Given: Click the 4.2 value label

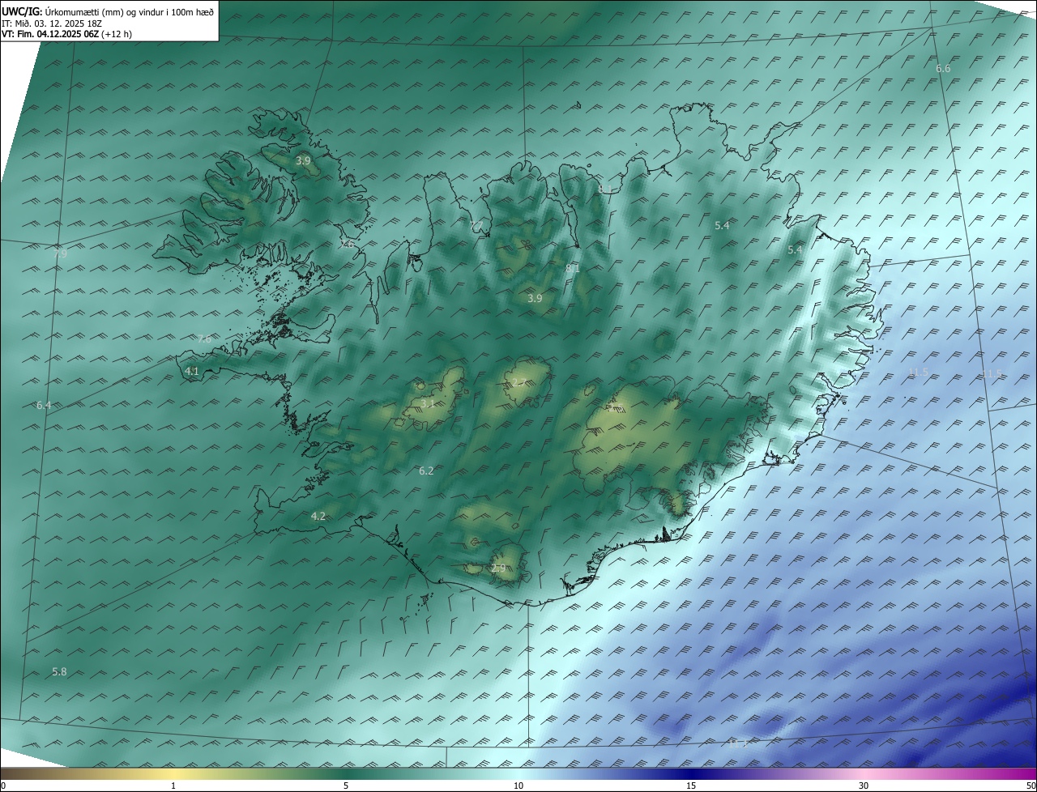Looking at the screenshot, I should (318, 516).
